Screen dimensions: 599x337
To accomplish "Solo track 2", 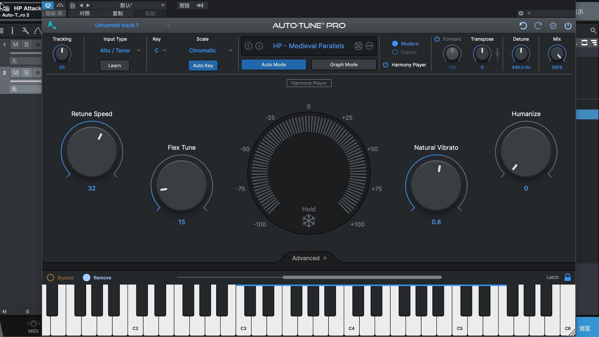I will tap(27, 73).
